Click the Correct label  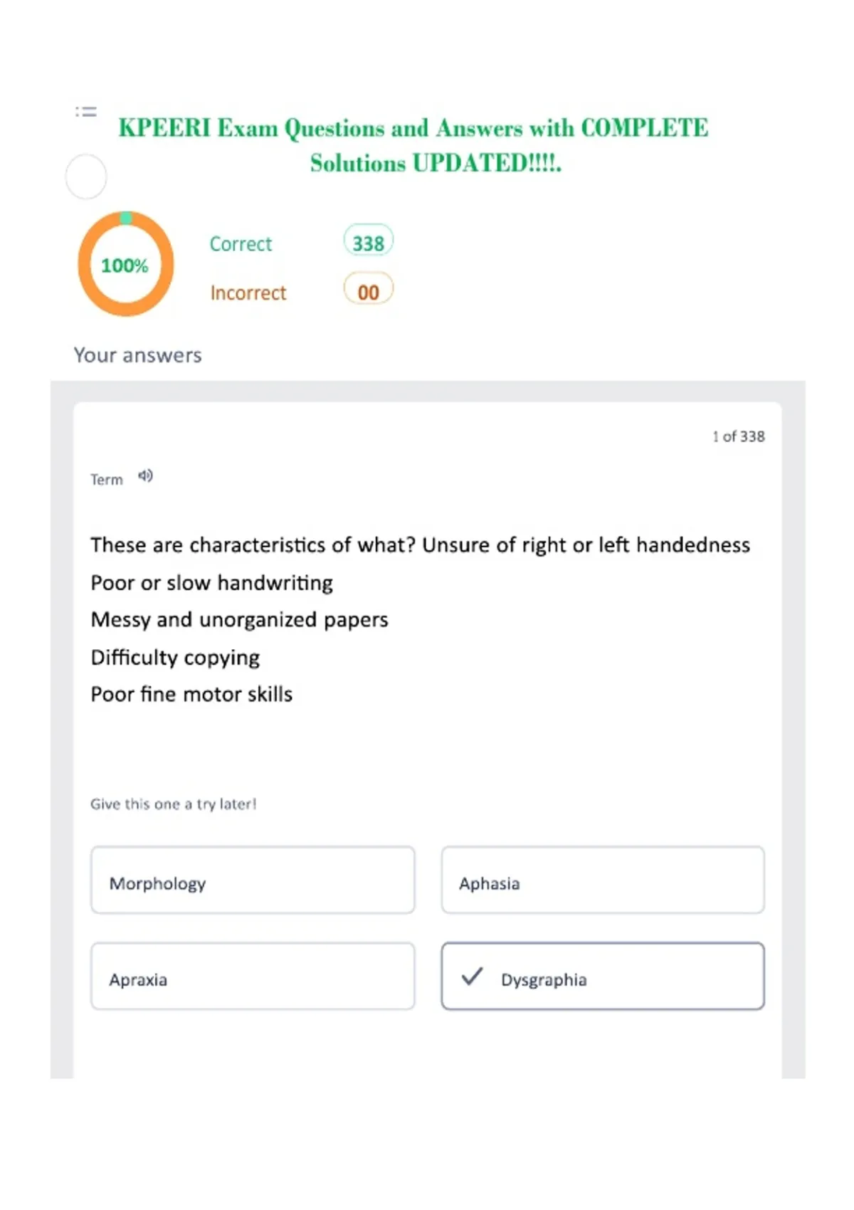241,244
